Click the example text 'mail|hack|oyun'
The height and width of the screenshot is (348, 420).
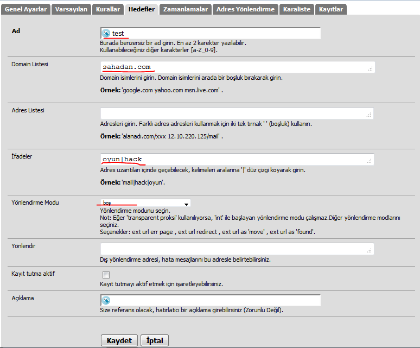click(143, 183)
